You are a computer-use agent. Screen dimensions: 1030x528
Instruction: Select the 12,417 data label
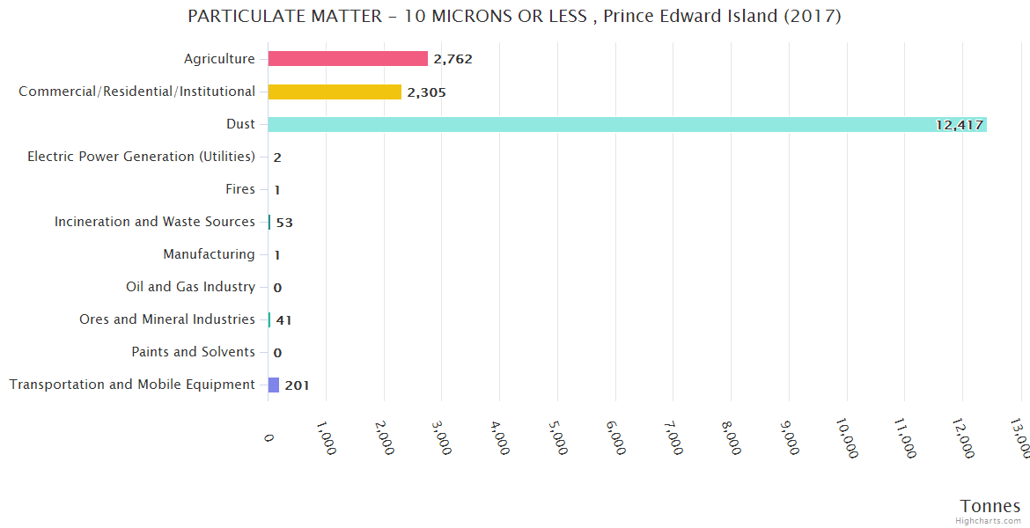[959, 125]
